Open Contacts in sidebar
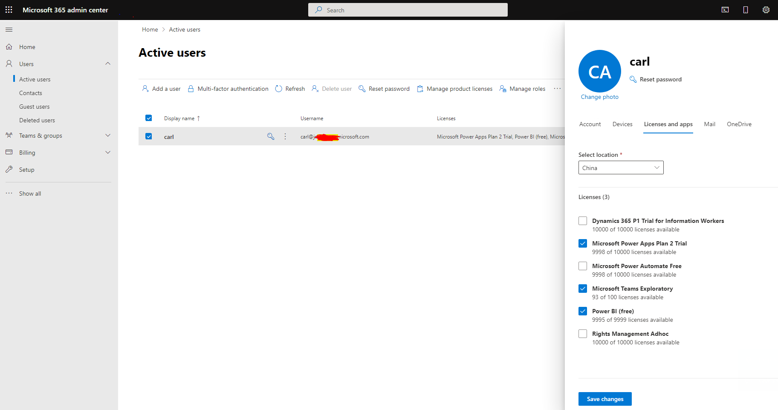Screen dimensions: 778x410 click(31, 93)
